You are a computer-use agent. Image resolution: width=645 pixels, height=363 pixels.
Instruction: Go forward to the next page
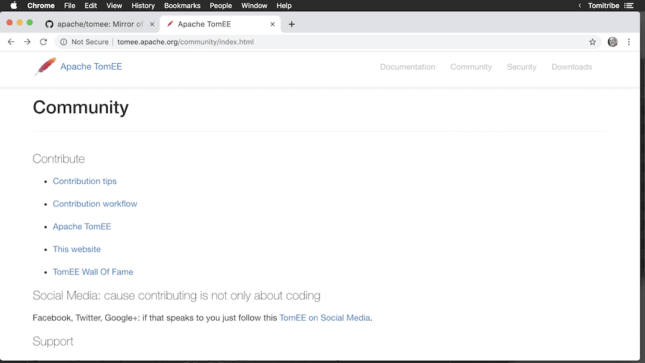click(x=27, y=41)
